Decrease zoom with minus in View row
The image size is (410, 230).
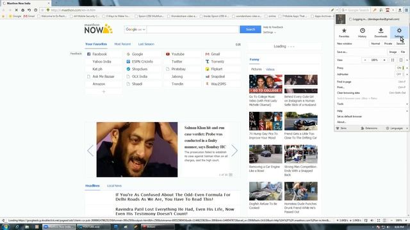365,60
